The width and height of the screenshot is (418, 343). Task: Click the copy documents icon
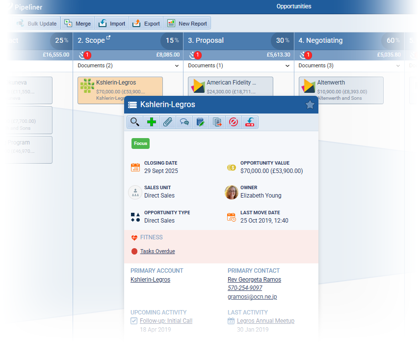pyautogui.click(x=217, y=122)
